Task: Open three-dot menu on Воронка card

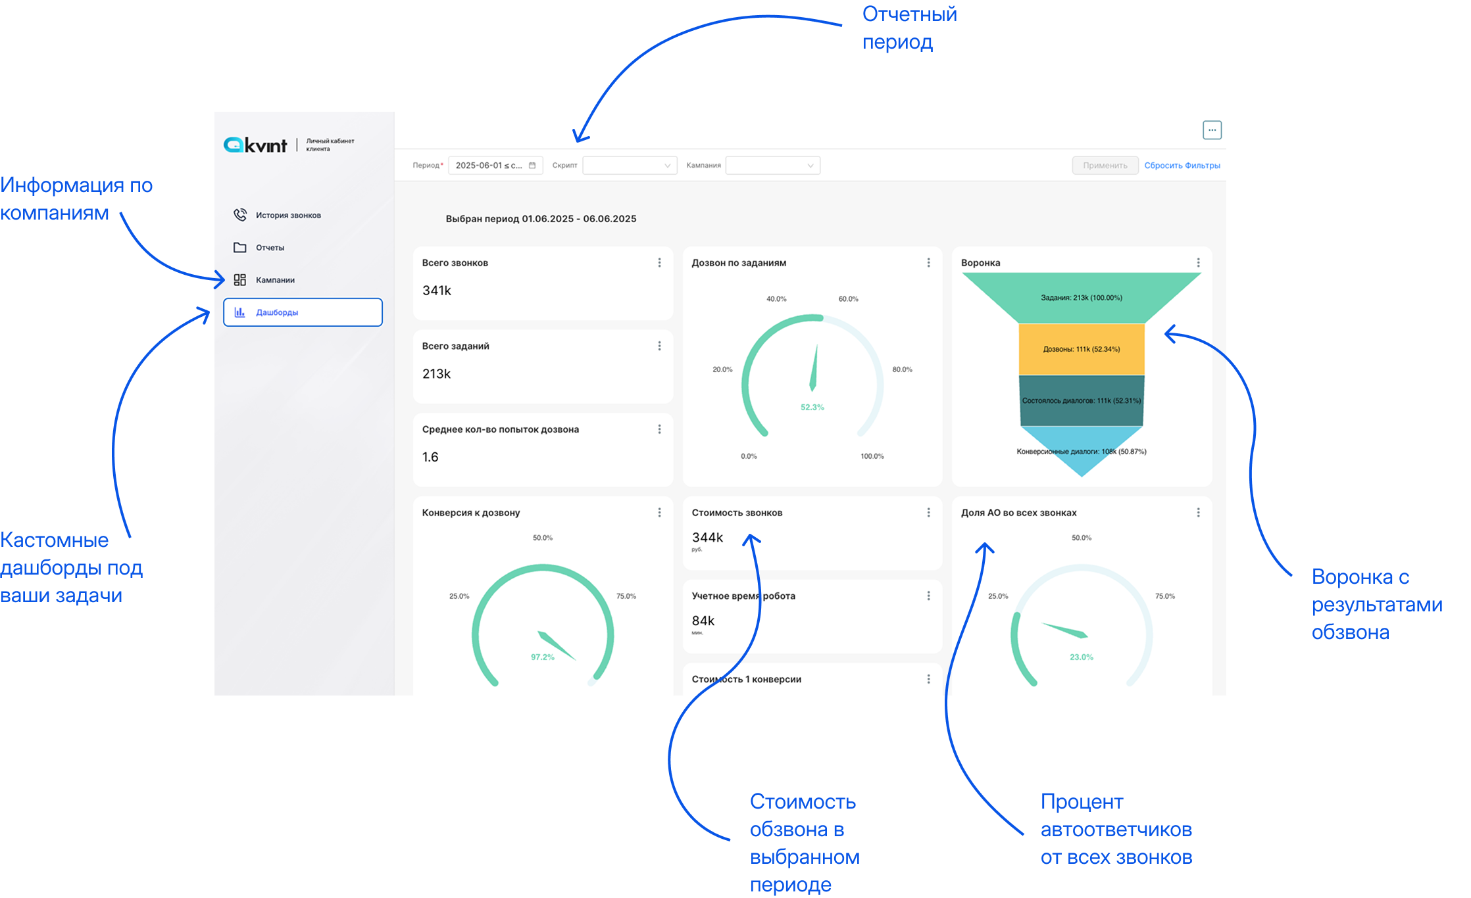Action: tap(1198, 263)
